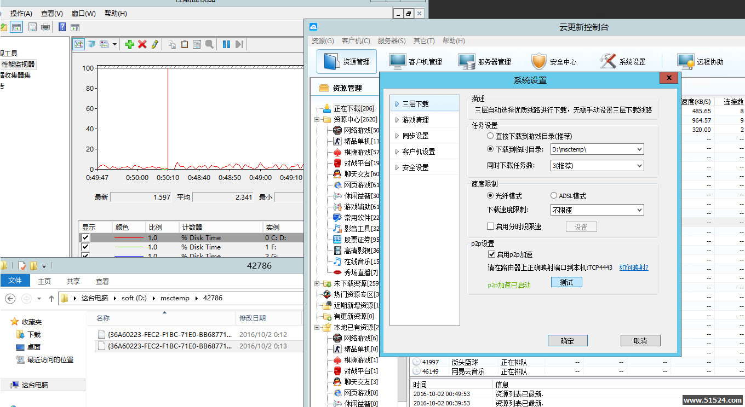This screenshot has height=407, width=745.
Task: Click the 如何映射? link
Action: pos(634,268)
